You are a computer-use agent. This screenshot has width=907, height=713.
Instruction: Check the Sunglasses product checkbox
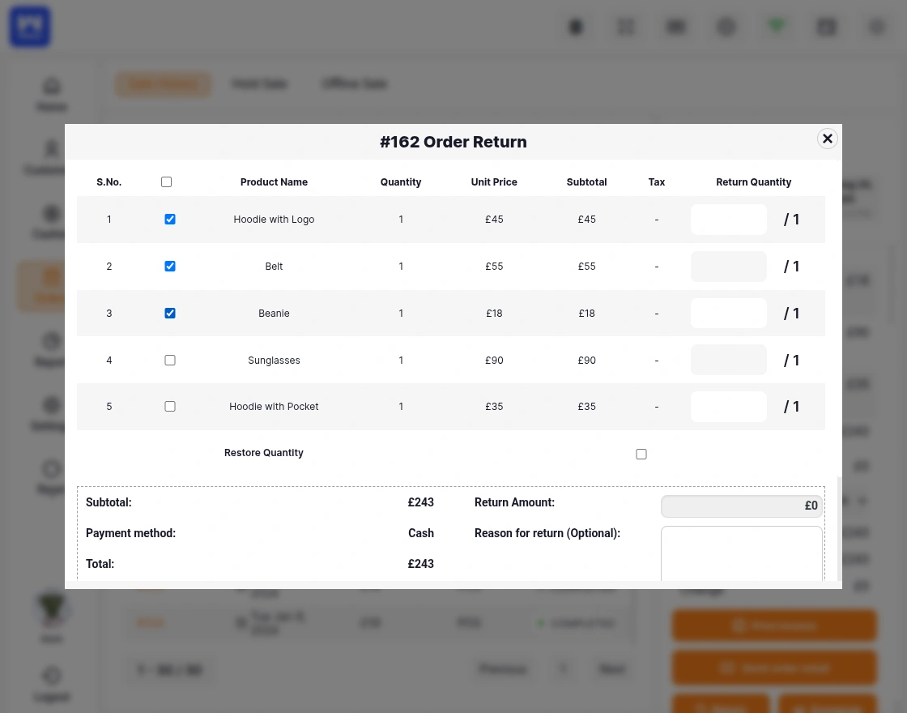[170, 360]
